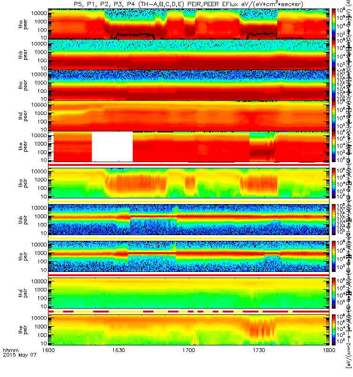Click the 'thd peer' axis label

click(x=23, y=116)
